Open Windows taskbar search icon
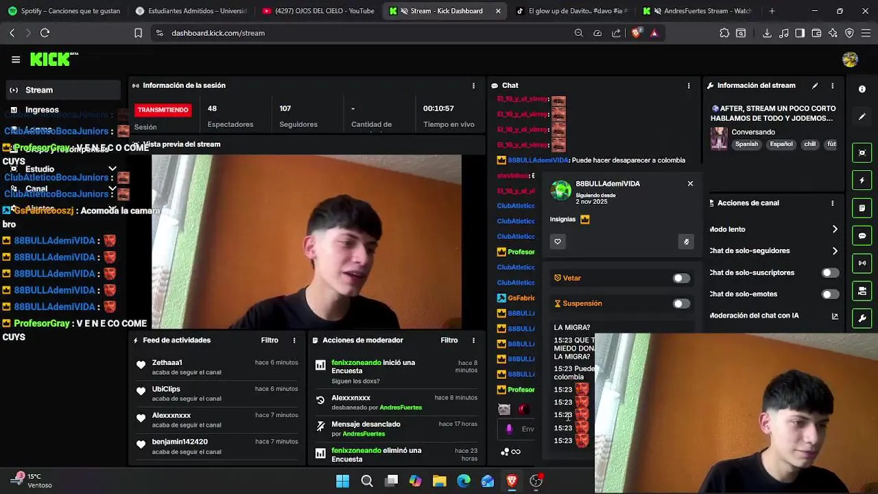 pos(367,481)
